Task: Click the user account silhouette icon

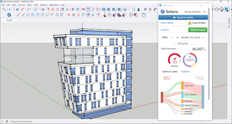Action: [x=139, y=10]
